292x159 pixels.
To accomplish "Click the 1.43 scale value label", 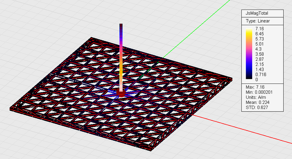I will (x=260, y=69).
